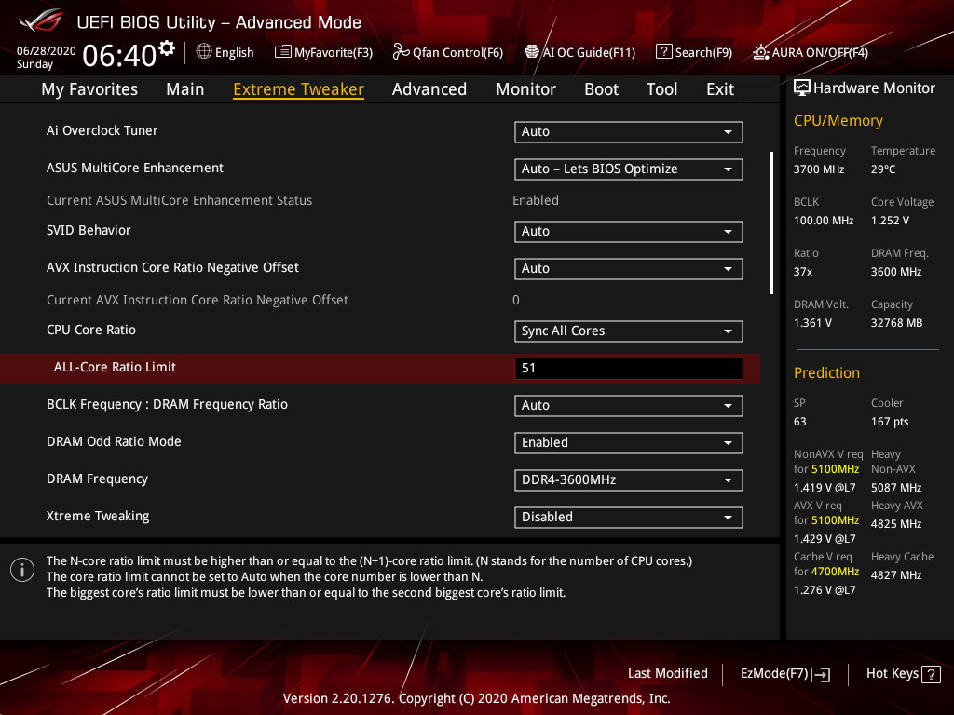Expand the DRAM Frequency dropdown

pos(628,479)
